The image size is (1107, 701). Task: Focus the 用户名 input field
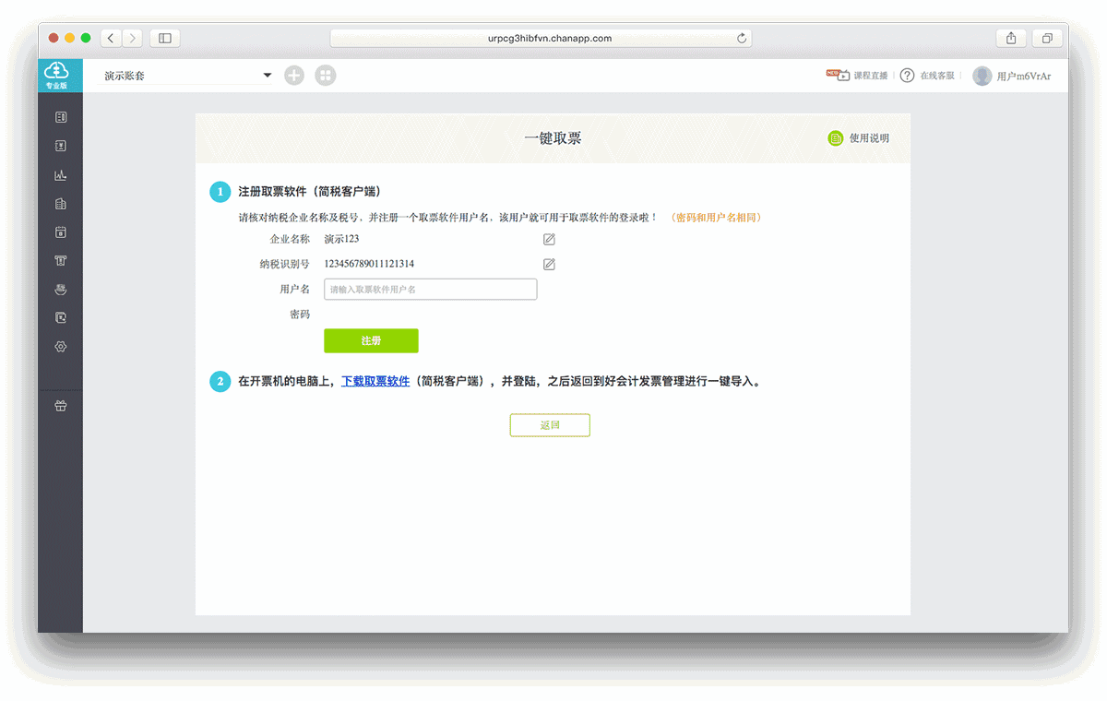pos(430,290)
